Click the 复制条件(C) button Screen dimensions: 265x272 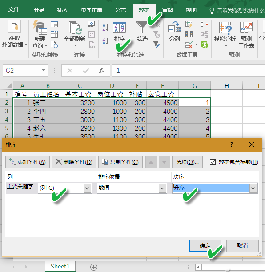[x=120, y=162]
